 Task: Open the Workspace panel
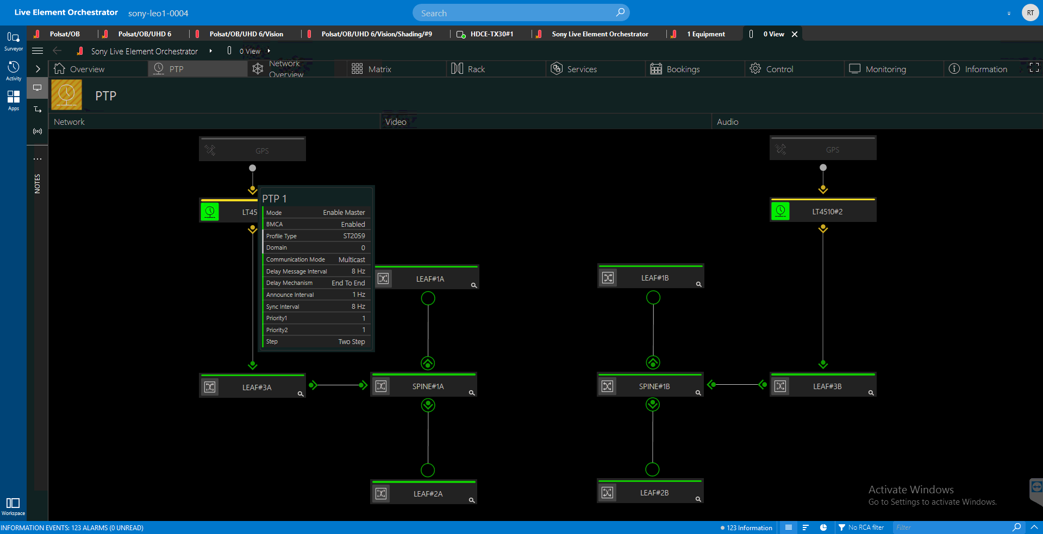click(13, 506)
